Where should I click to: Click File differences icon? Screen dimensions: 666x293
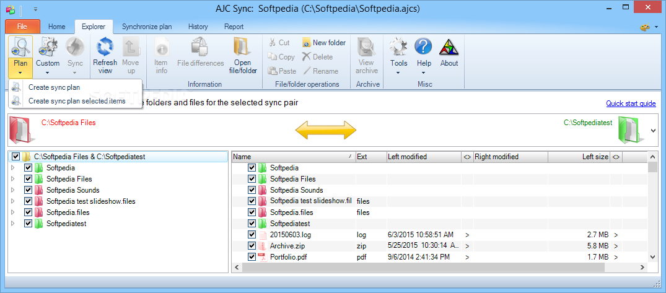pos(200,47)
